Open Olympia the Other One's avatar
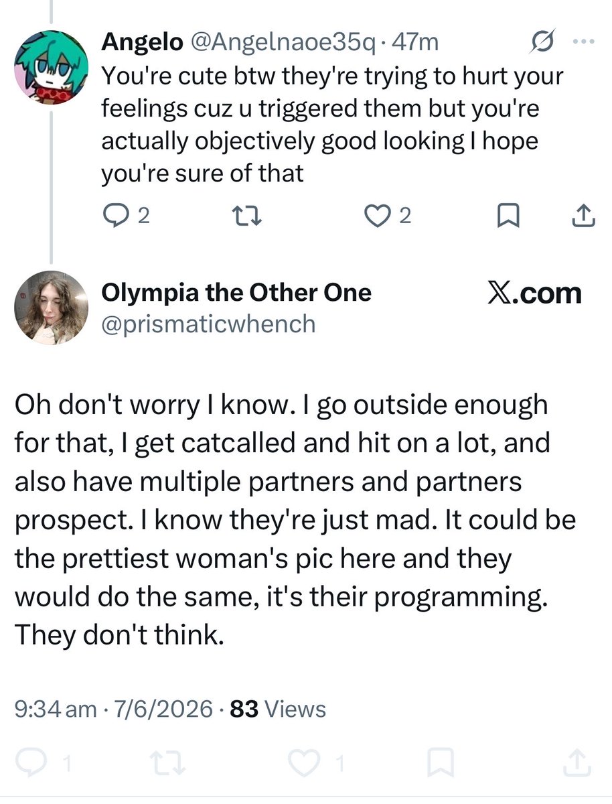Screen dimensions: 612x804 pyautogui.click(x=51, y=308)
